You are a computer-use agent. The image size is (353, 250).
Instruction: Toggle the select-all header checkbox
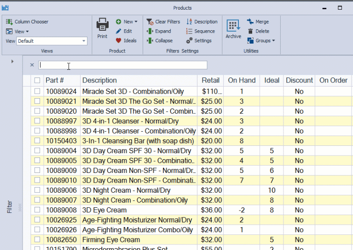point(37,80)
